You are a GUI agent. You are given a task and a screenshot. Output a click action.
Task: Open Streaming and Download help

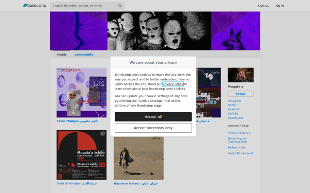click(237, 140)
